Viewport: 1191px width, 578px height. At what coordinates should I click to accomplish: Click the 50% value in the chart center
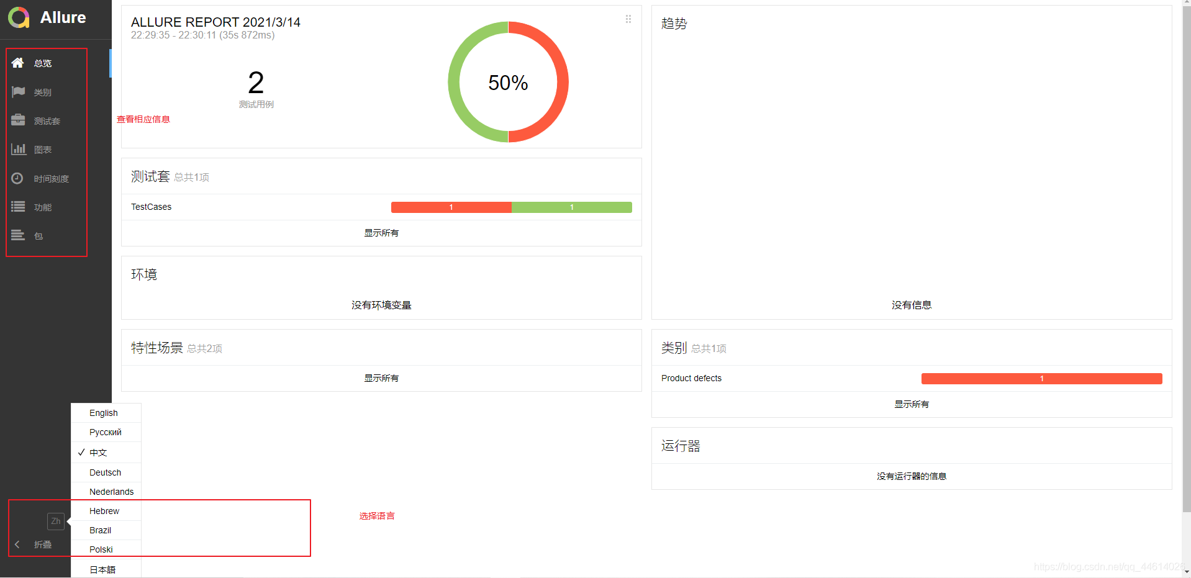click(x=508, y=83)
